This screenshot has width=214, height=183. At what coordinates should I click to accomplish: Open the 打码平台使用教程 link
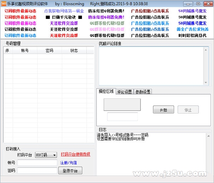click(x=75, y=154)
